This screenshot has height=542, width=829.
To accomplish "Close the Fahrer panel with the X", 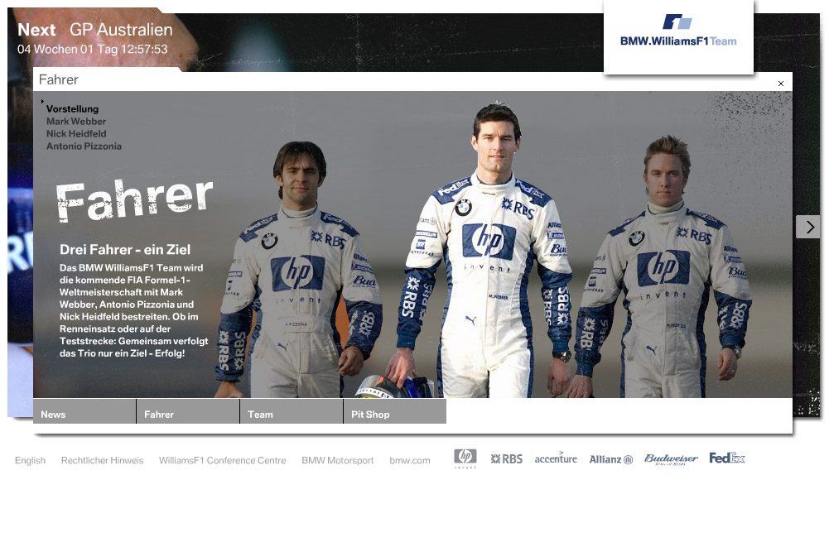I will tap(781, 84).
